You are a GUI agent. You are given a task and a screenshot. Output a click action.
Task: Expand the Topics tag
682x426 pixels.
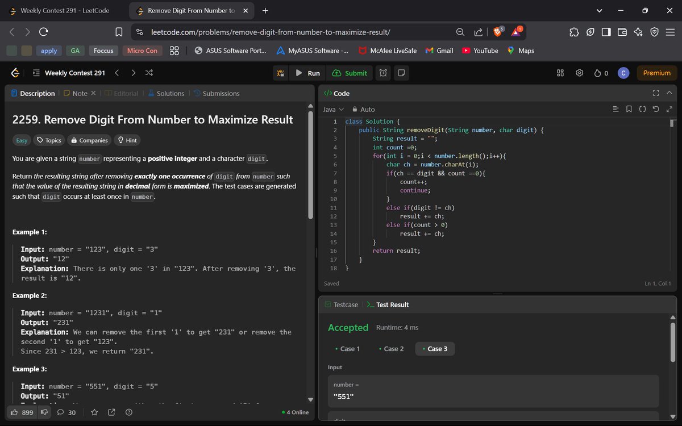click(48, 140)
